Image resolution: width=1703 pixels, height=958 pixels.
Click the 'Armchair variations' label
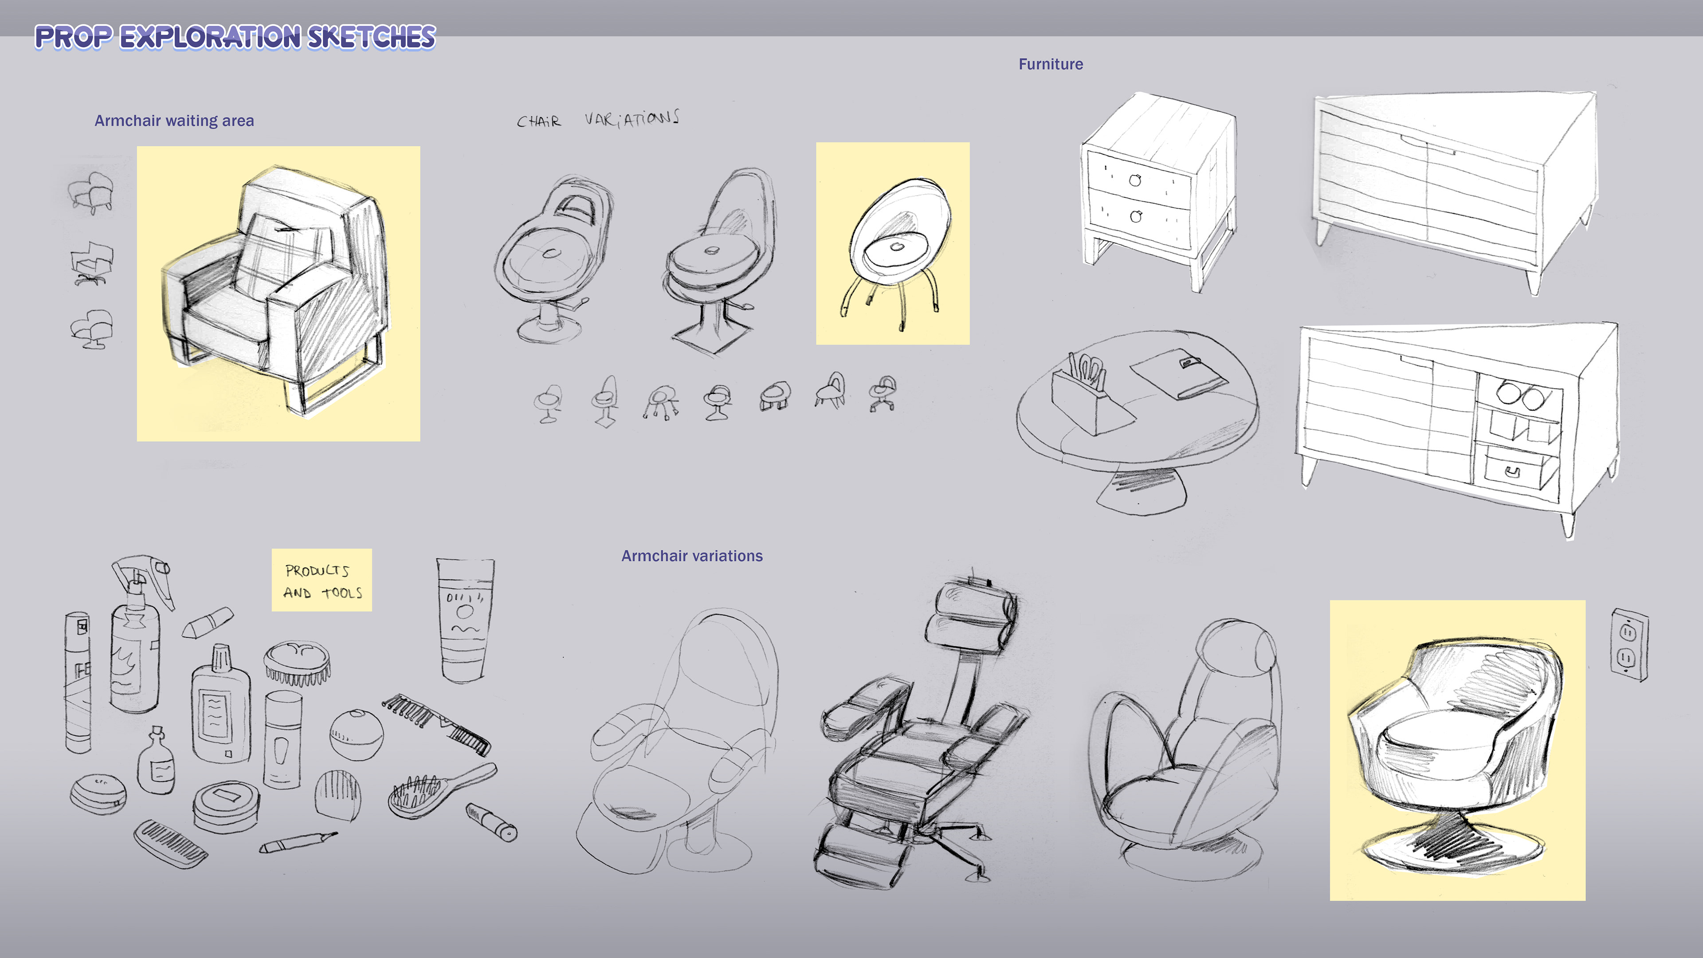(691, 556)
